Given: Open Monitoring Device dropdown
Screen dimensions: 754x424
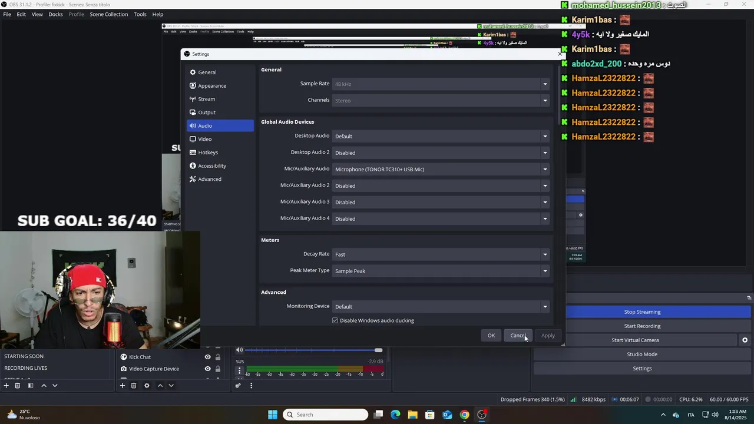Looking at the screenshot, I should [x=441, y=306].
